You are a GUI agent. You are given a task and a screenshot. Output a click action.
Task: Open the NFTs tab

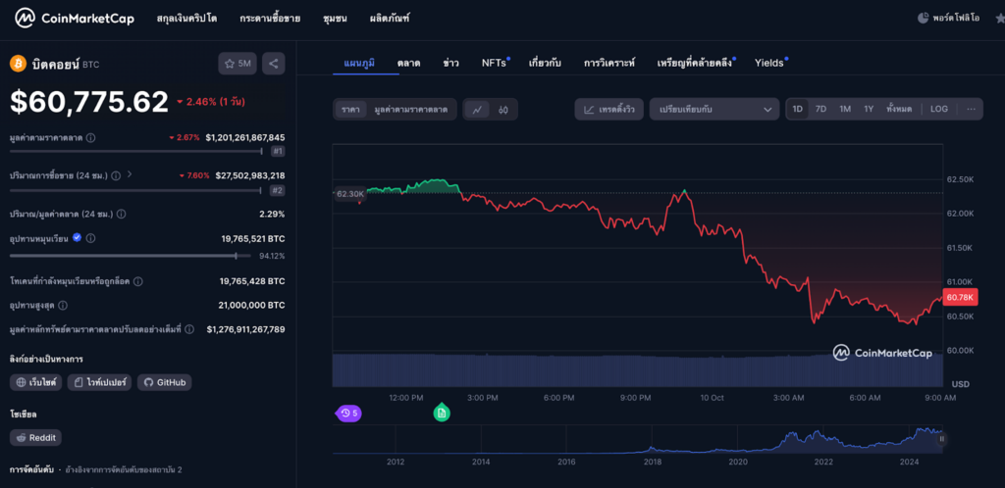[494, 63]
